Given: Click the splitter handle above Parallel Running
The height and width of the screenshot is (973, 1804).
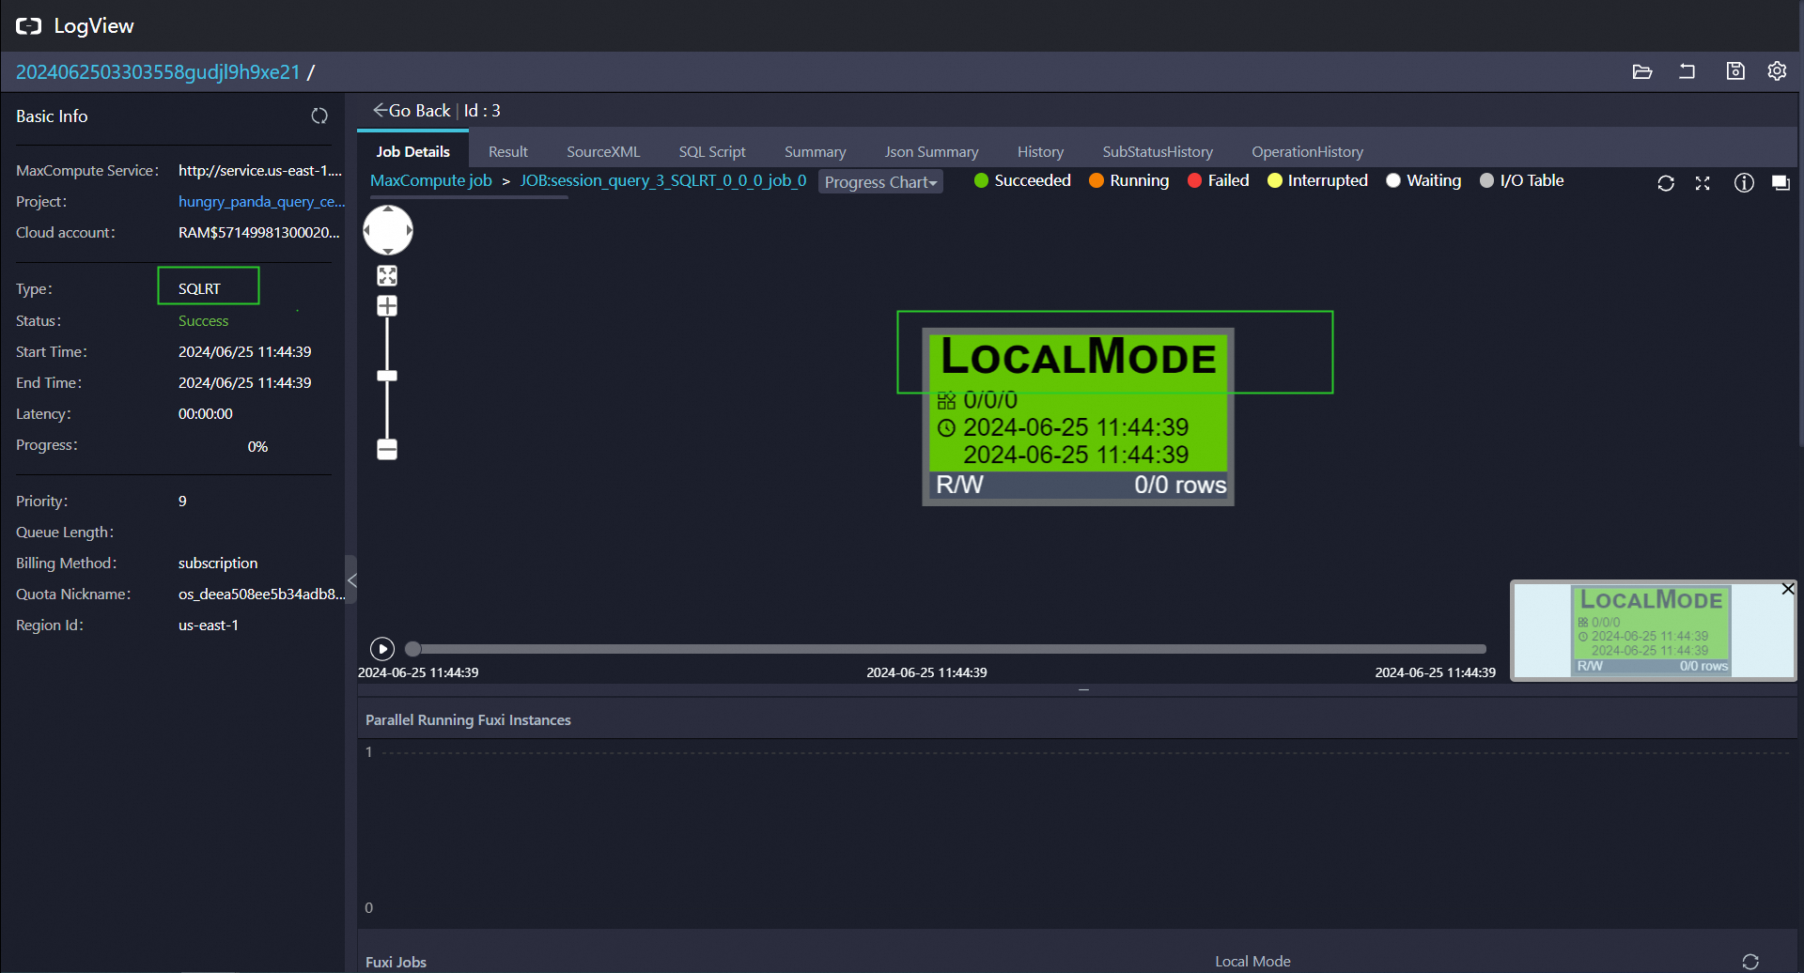Looking at the screenshot, I should (1083, 689).
